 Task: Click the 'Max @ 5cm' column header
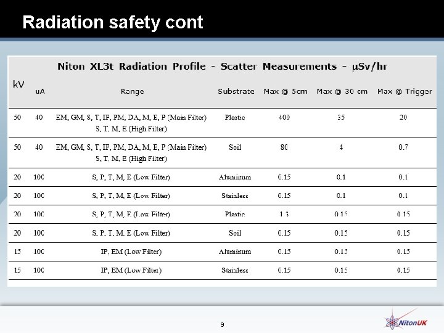coord(286,91)
